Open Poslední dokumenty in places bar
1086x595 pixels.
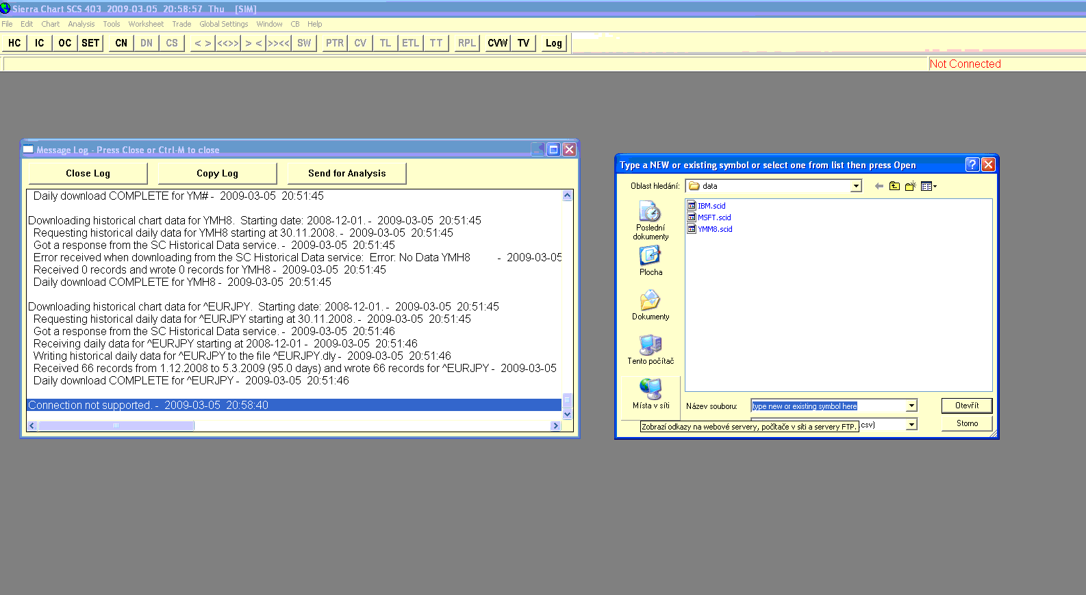tap(650, 220)
